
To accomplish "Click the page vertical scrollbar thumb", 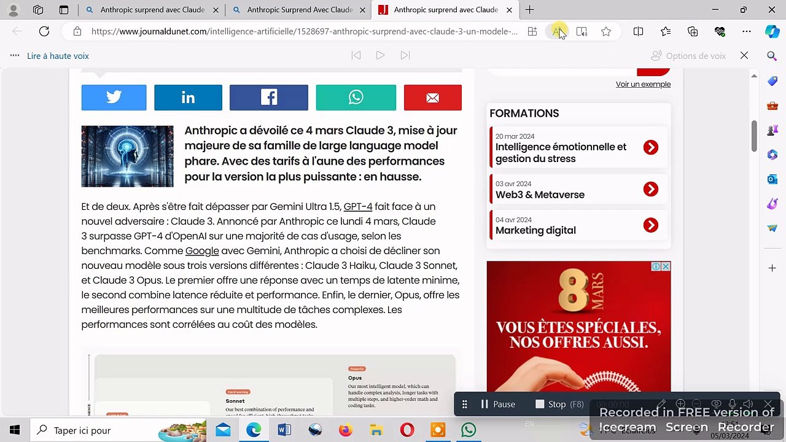I will (754, 136).
